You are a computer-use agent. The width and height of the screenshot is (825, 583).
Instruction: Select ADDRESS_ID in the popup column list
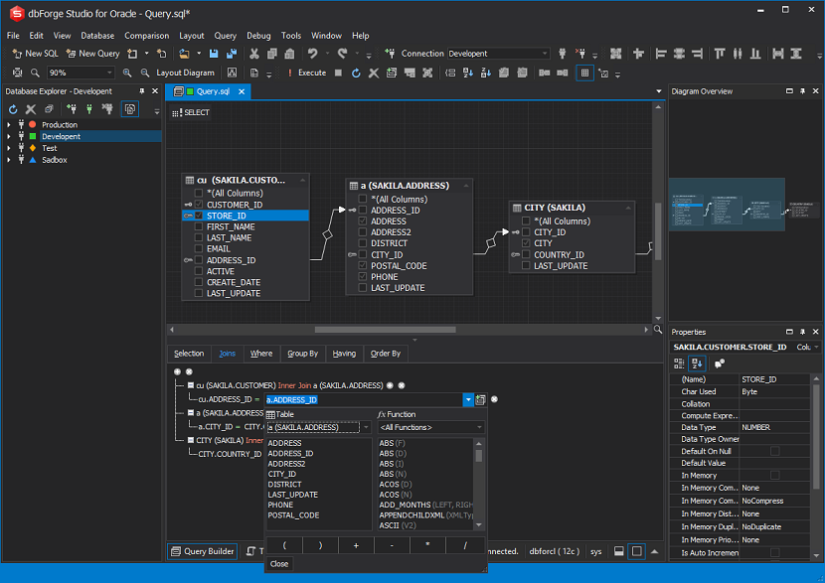[x=290, y=453]
